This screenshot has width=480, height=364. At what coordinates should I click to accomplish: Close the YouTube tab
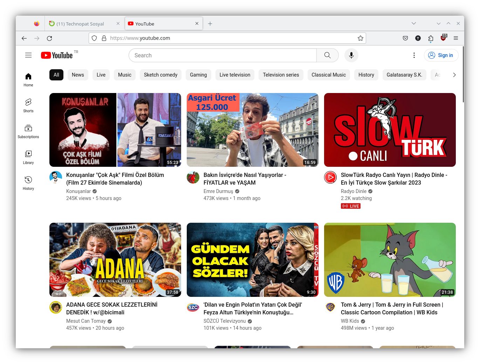197,23
